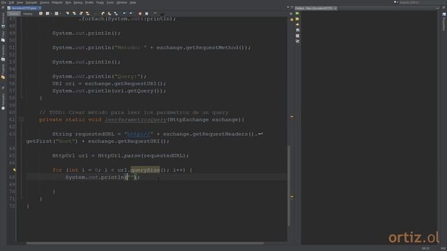Click the Shift Line Right icon

tap(131, 13)
